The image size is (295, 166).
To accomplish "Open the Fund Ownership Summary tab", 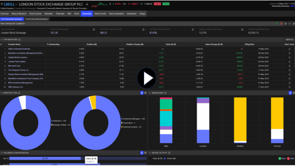I will (x=37, y=18).
